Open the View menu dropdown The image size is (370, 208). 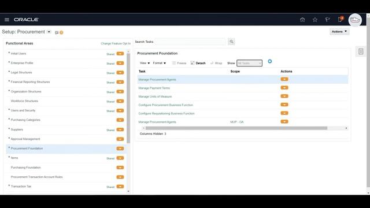click(145, 63)
